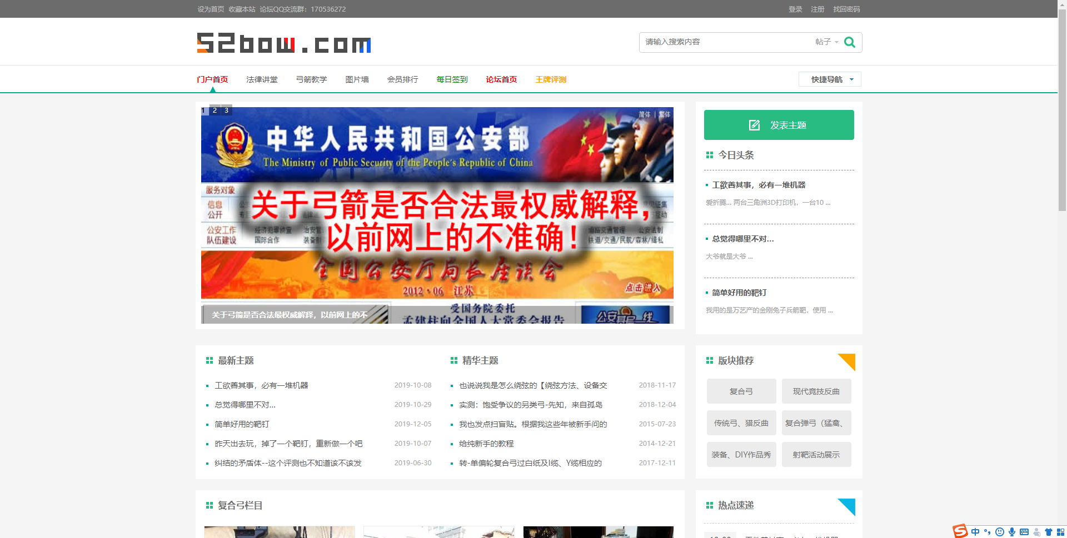Click the main banner slideshow image

[x=437, y=215]
